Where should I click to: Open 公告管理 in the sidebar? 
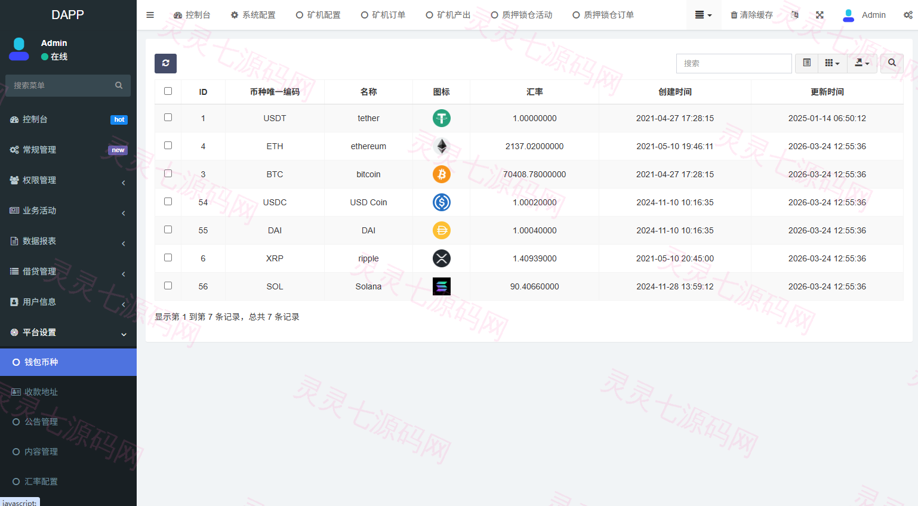tap(68, 422)
